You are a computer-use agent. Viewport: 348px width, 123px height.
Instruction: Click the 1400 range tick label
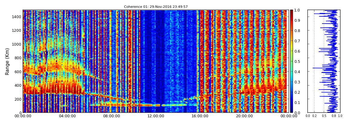pyautogui.click(x=17, y=17)
